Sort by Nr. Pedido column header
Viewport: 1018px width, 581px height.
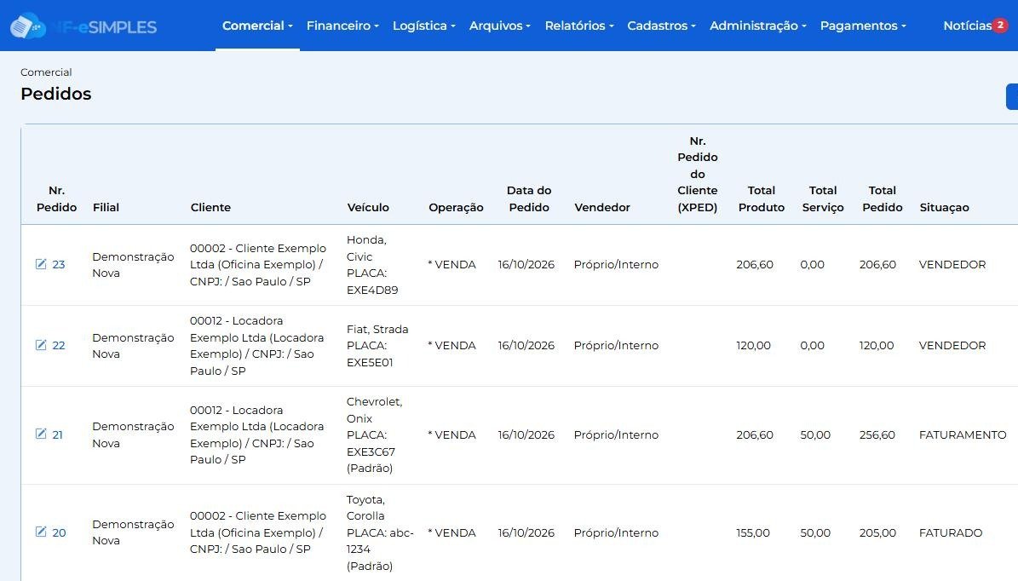(x=56, y=198)
